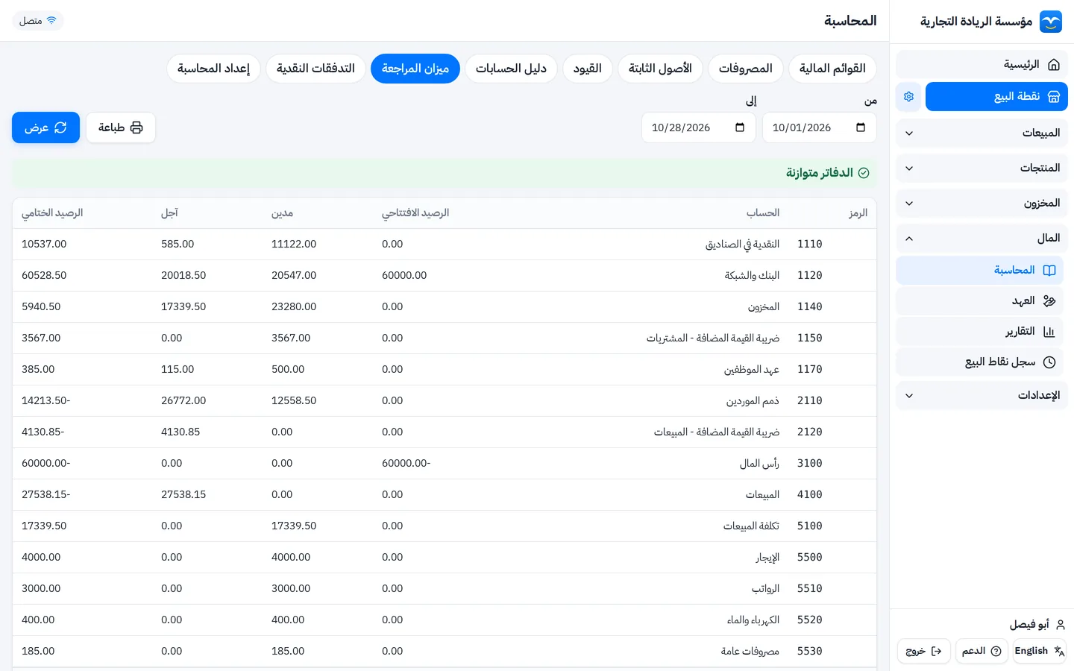1074x671 pixels.
Task: Click the help circle icon in الدعم
Action: click(x=996, y=651)
